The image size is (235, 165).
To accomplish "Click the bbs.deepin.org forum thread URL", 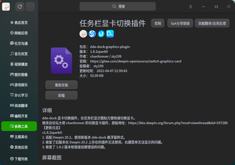I will point(178,123).
